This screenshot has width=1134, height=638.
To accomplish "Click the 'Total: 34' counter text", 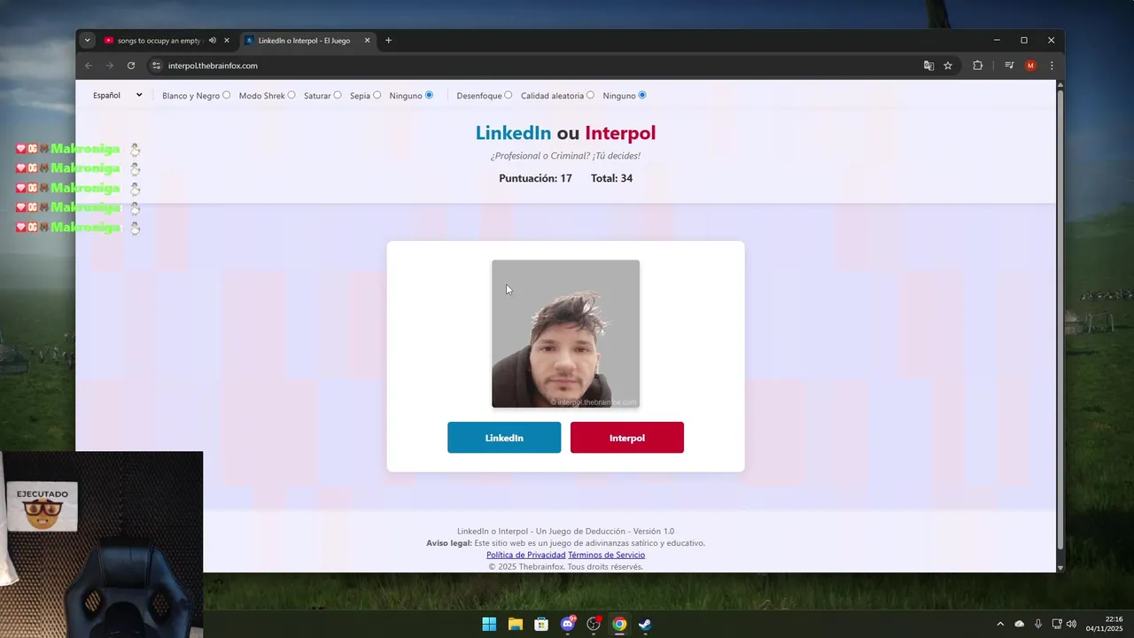I will 611,178.
